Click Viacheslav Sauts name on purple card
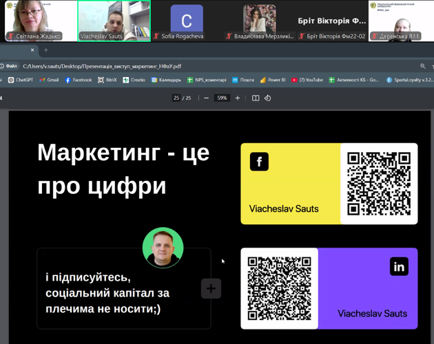 coord(372,314)
